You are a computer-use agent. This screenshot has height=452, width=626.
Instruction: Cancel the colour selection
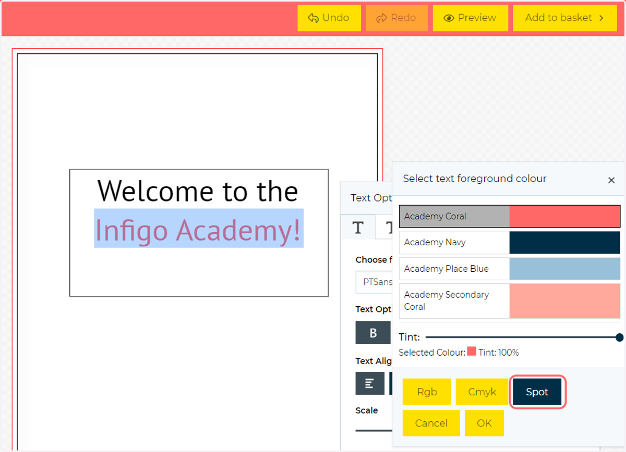click(x=431, y=423)
